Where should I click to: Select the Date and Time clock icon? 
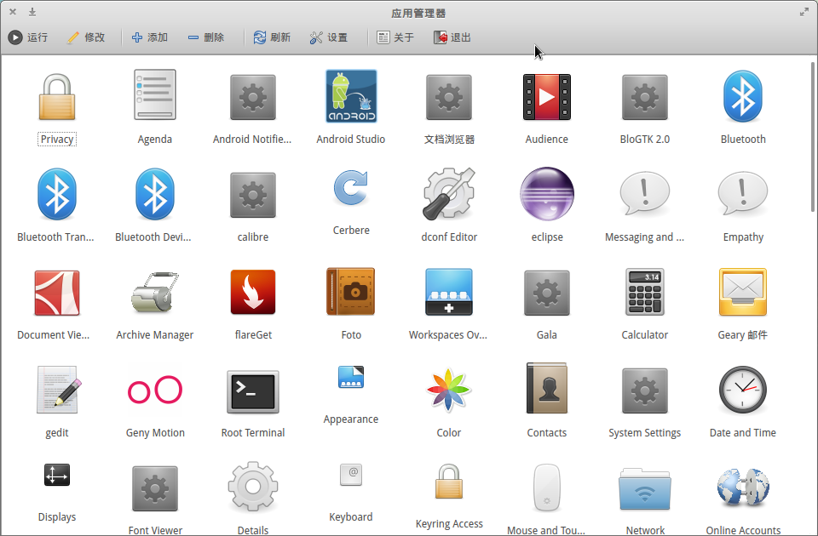(x=743, y=390)
